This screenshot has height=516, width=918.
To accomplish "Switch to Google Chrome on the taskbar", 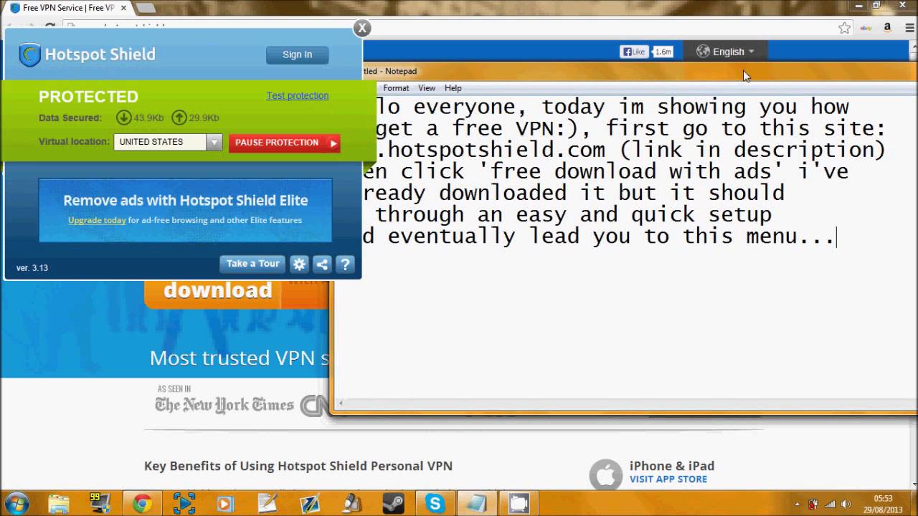I will 142,504.
